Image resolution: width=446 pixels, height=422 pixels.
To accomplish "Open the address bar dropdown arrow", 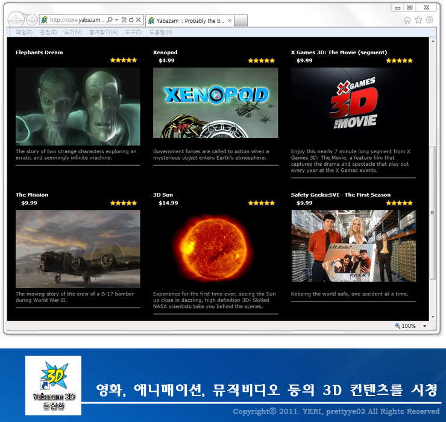I will click(x=116, y=20).
